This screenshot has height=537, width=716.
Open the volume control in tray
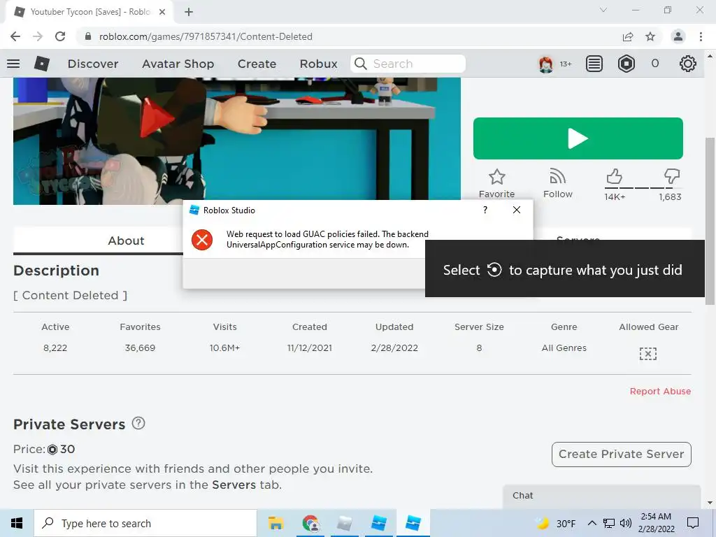pos(626,523)
